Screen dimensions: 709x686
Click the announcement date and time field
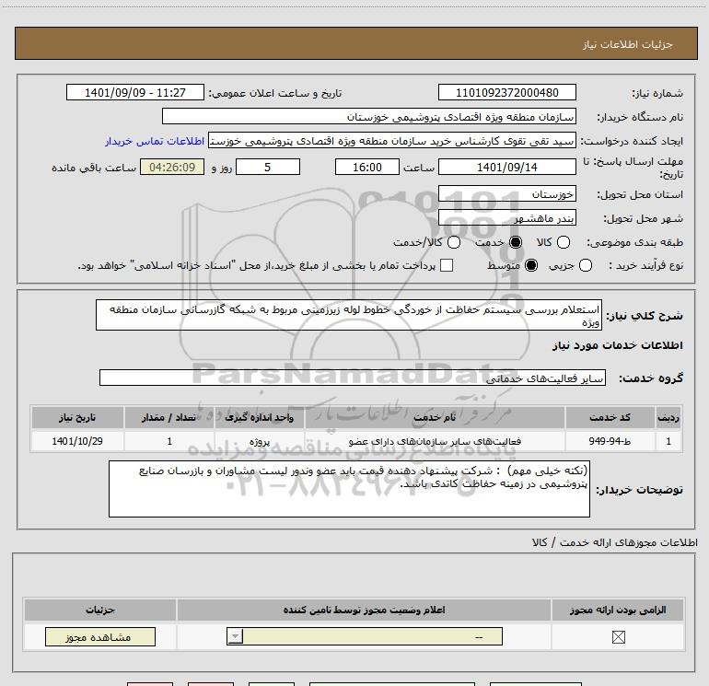pos(135,93)
